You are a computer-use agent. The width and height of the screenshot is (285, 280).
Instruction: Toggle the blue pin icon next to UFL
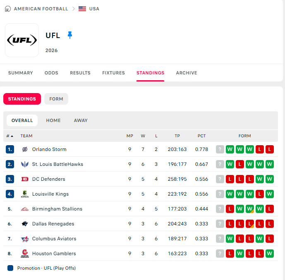(70, 35)
